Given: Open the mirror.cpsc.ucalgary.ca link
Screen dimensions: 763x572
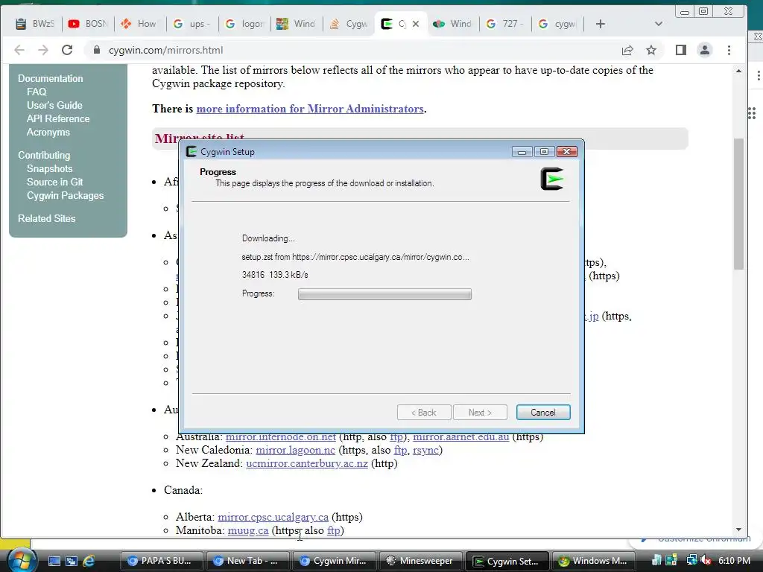Looking at the screenshot, I should pos(273,517).
